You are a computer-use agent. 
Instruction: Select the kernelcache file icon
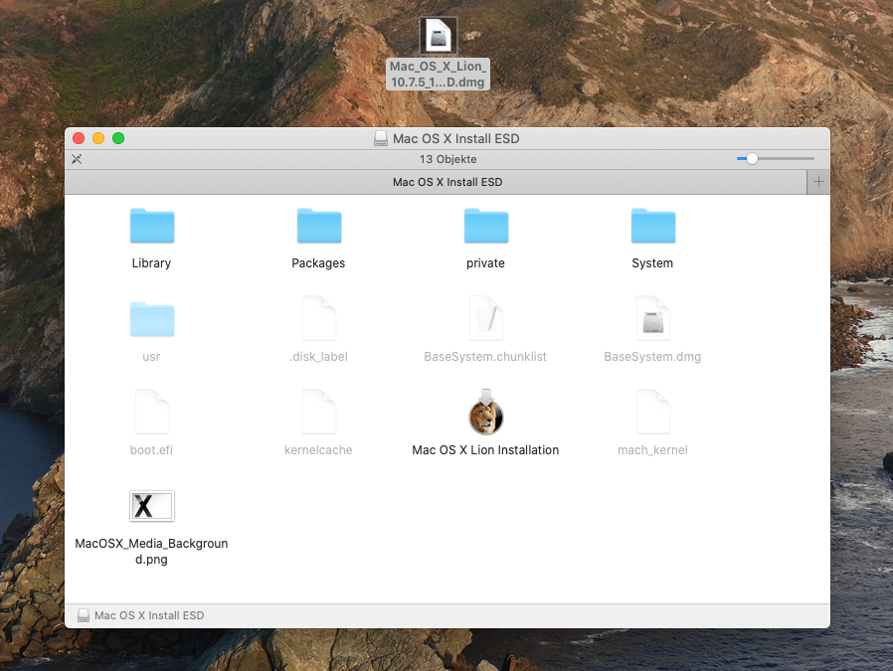click(319, 412)
